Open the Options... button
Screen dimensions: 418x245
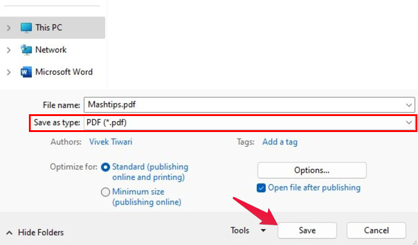click(312, 170)
